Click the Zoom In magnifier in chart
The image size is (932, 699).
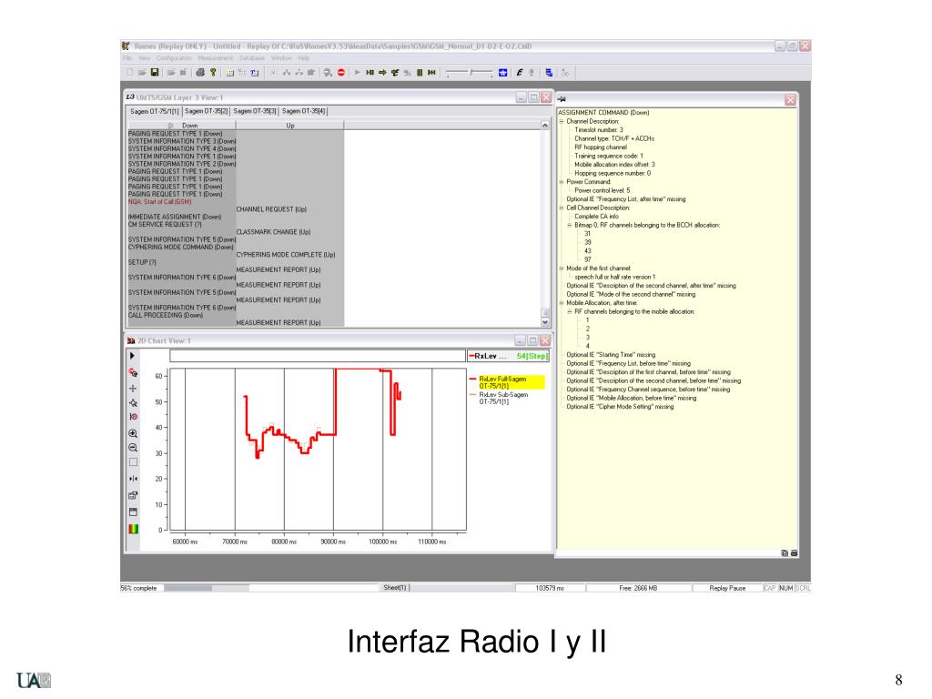[133, 433]
